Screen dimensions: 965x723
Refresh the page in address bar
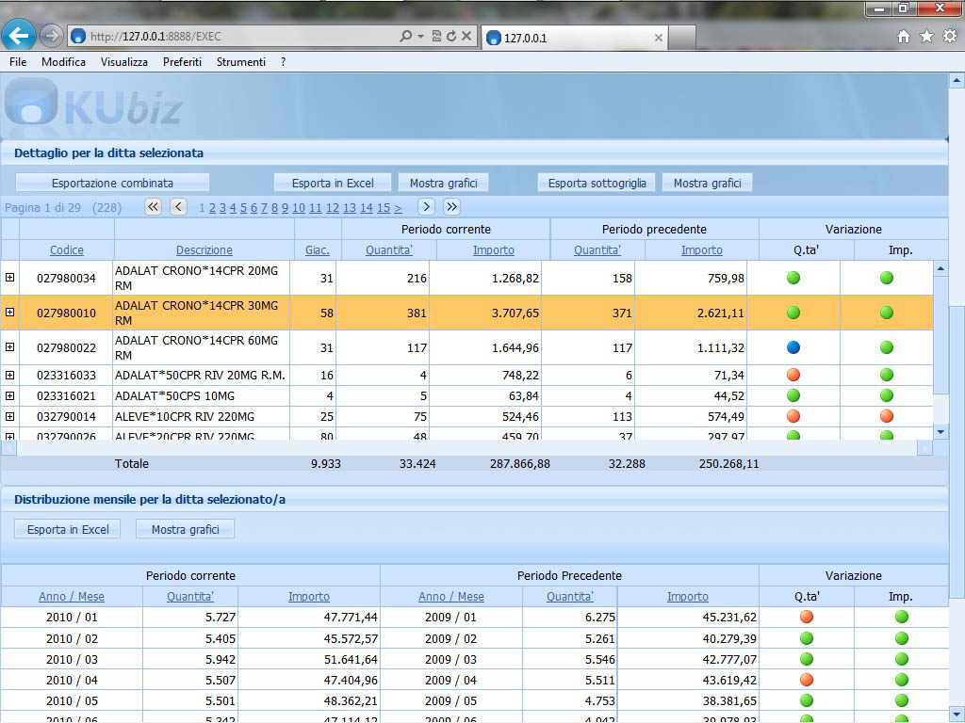(x=451, y=37)
